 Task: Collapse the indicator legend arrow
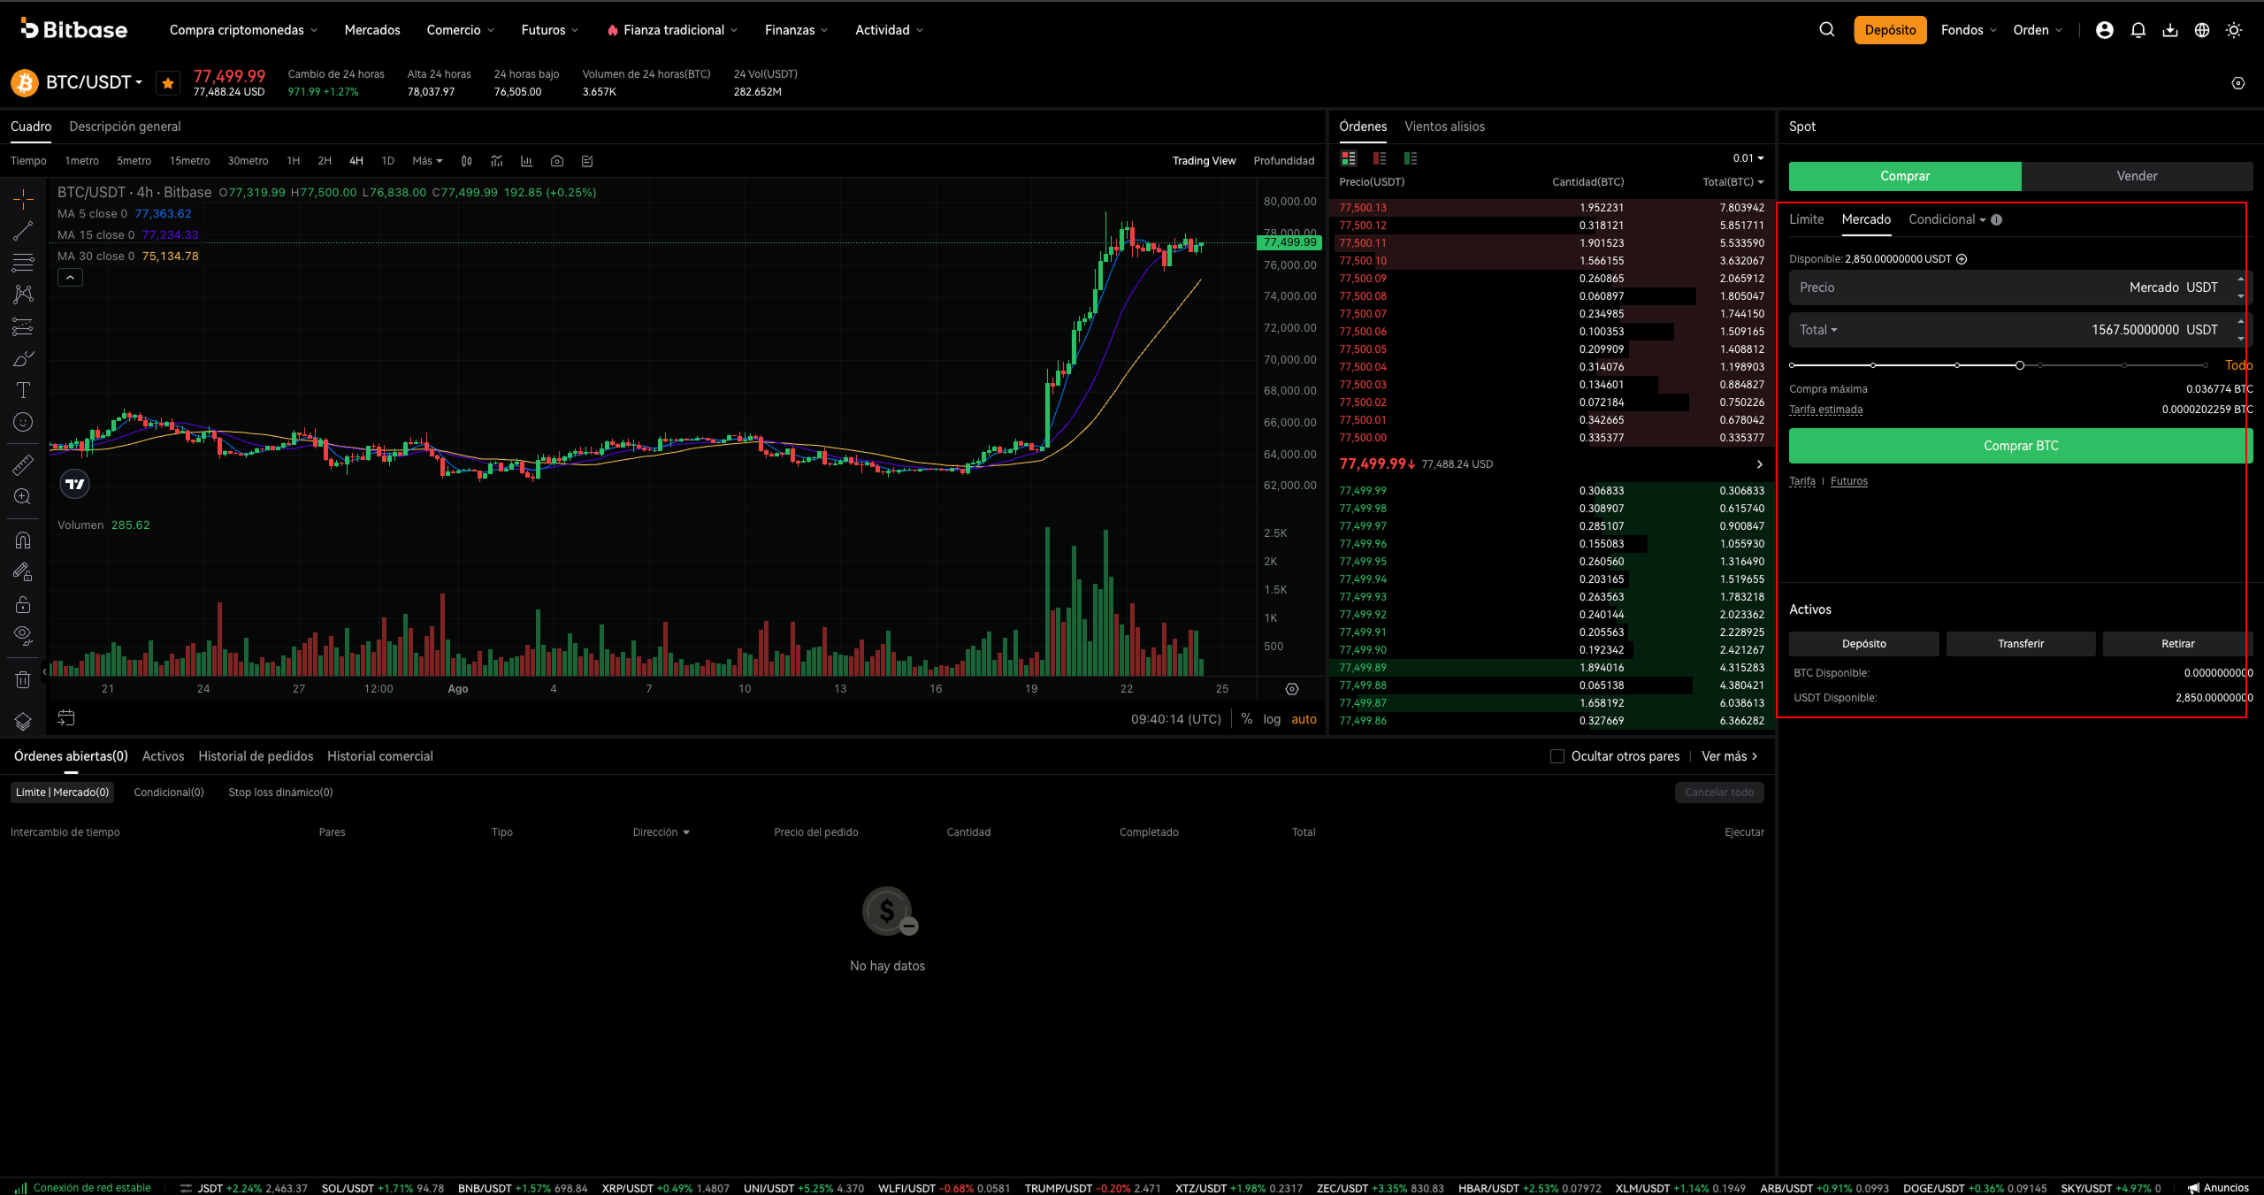(70, 278)
